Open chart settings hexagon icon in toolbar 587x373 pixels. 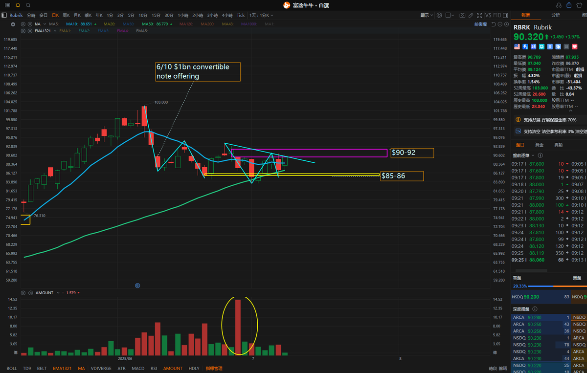[x=440, y=15]
